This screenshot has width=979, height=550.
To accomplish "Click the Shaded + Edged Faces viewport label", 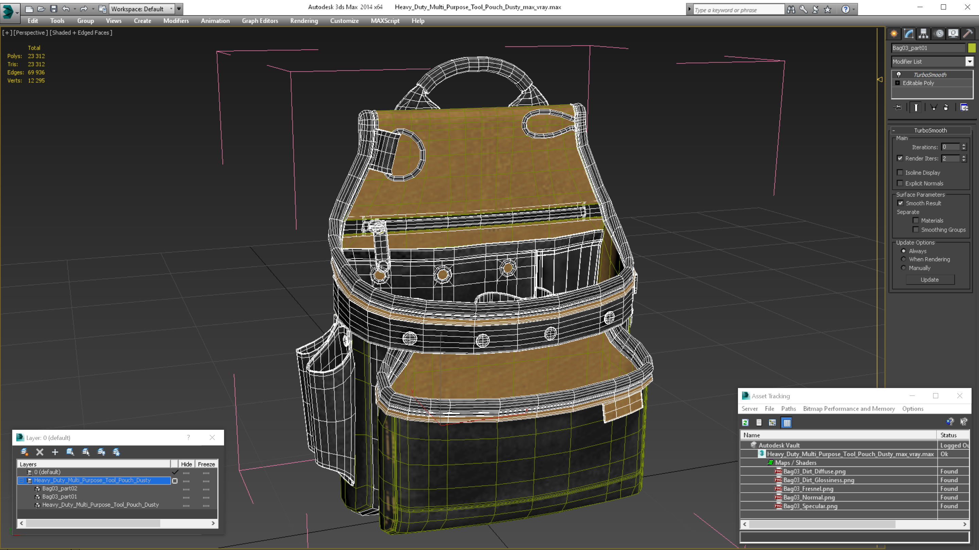I will point(81,33).
